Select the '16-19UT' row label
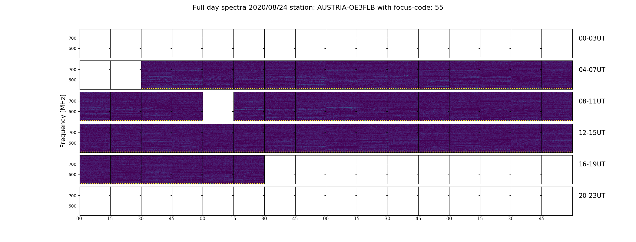Screen dimensions: 636x242 click(x=592, y=164)
